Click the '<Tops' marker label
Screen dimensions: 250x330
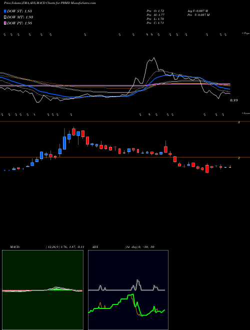click(246, 33)
